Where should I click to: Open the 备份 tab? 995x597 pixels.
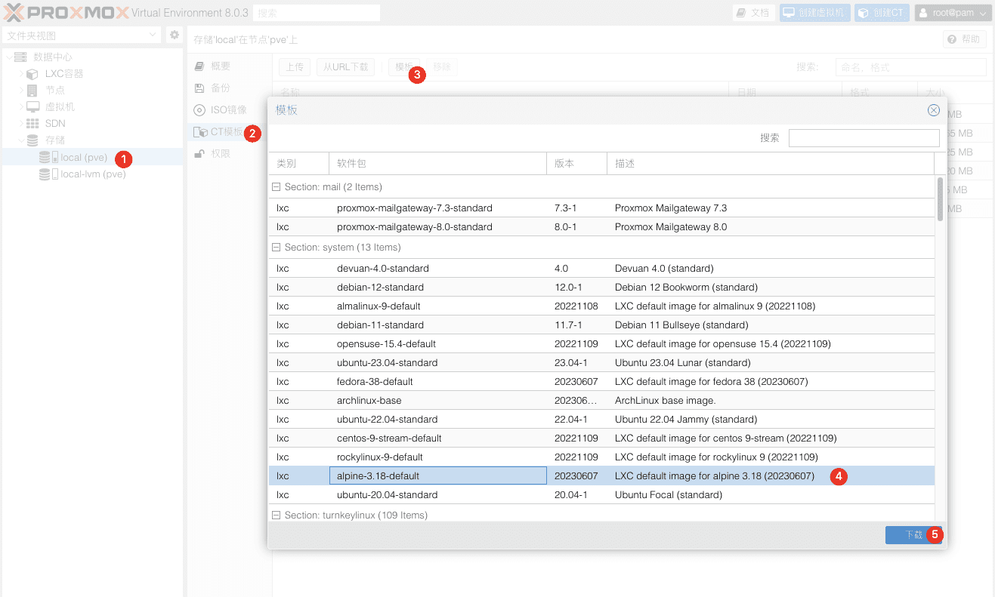pyautogui.click(x=230, y=88)
